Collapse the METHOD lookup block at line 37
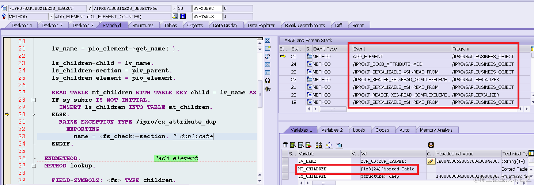This screenshot has height=185, width=534. 34,166
